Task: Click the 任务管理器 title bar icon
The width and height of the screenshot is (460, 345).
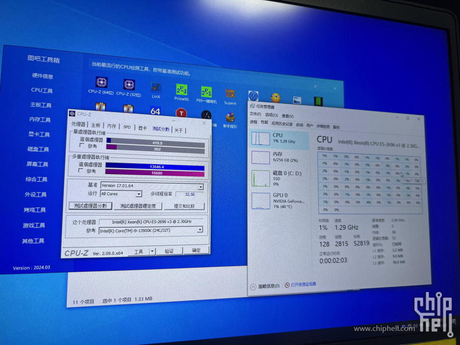Action: pyautogui.click(x=252, y=106)
